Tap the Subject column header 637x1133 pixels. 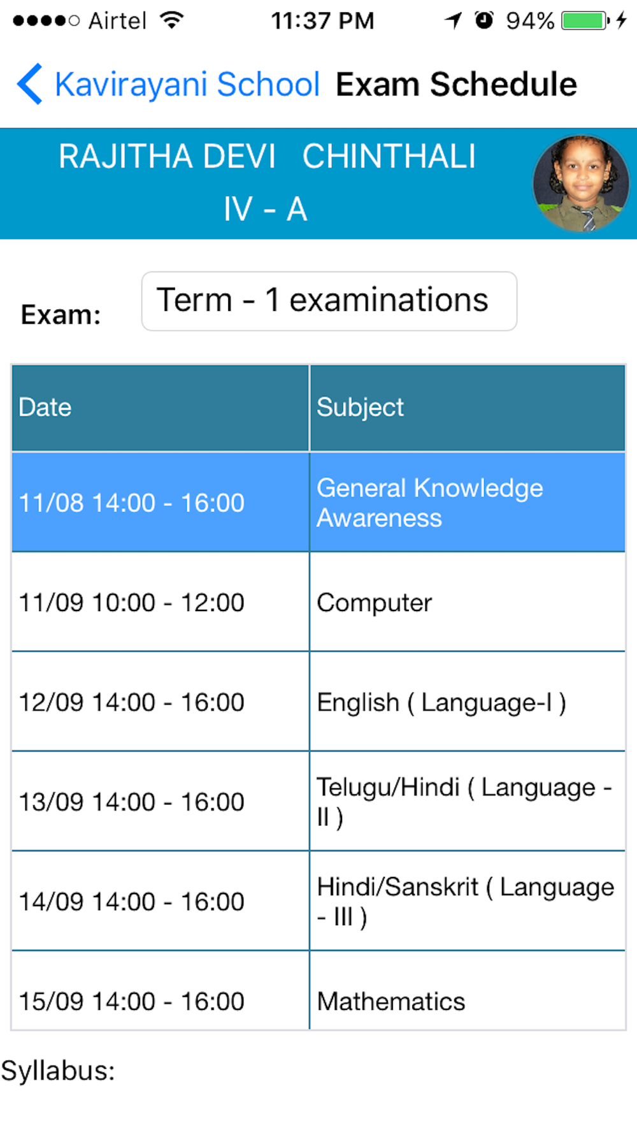[x=468, y=407]
